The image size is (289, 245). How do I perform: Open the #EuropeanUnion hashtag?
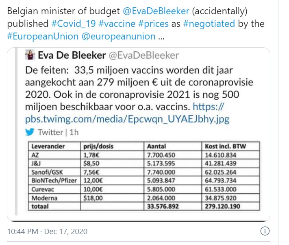coord(43,36)
